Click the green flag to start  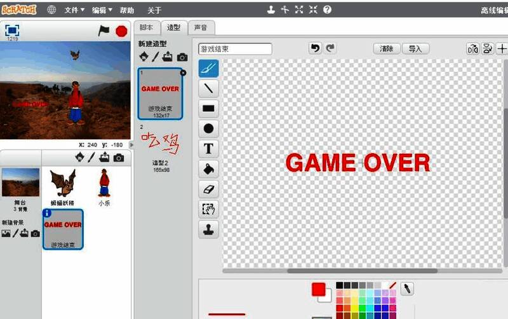pyautogui.click(x=104, y=31)
